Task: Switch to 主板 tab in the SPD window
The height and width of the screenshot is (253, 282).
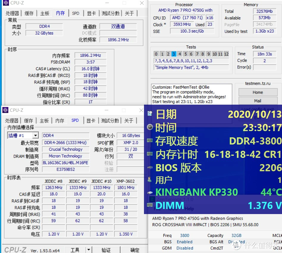Action: (x=44, y=120)
